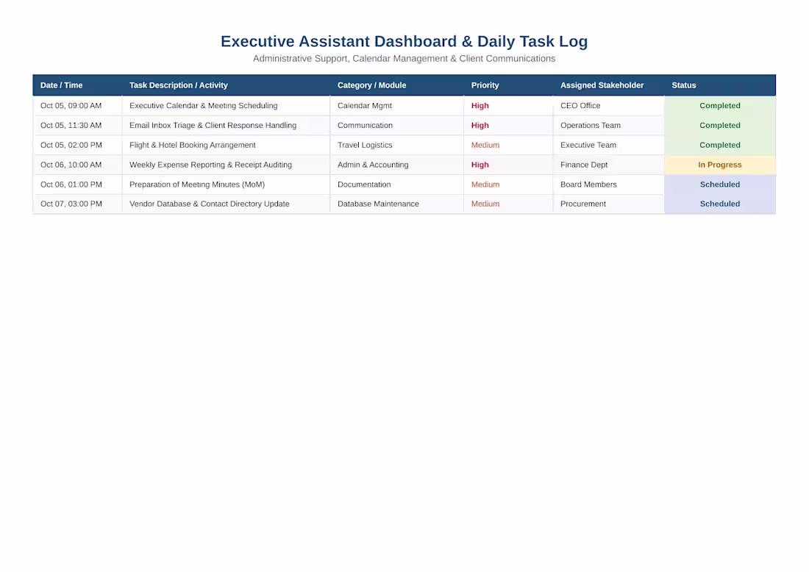This screenshot has width=809, height=572.
Task: Click 'Flight & Hotel Booking Arrangement' task
Action: coord(193,145)
